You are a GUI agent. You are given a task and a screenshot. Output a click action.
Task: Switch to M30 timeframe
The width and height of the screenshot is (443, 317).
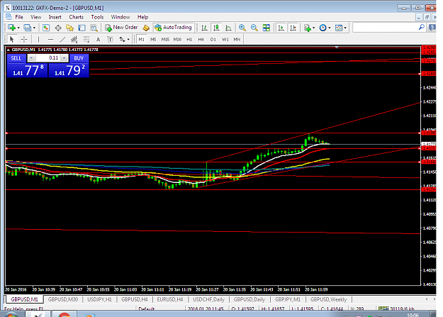point(177,39)
